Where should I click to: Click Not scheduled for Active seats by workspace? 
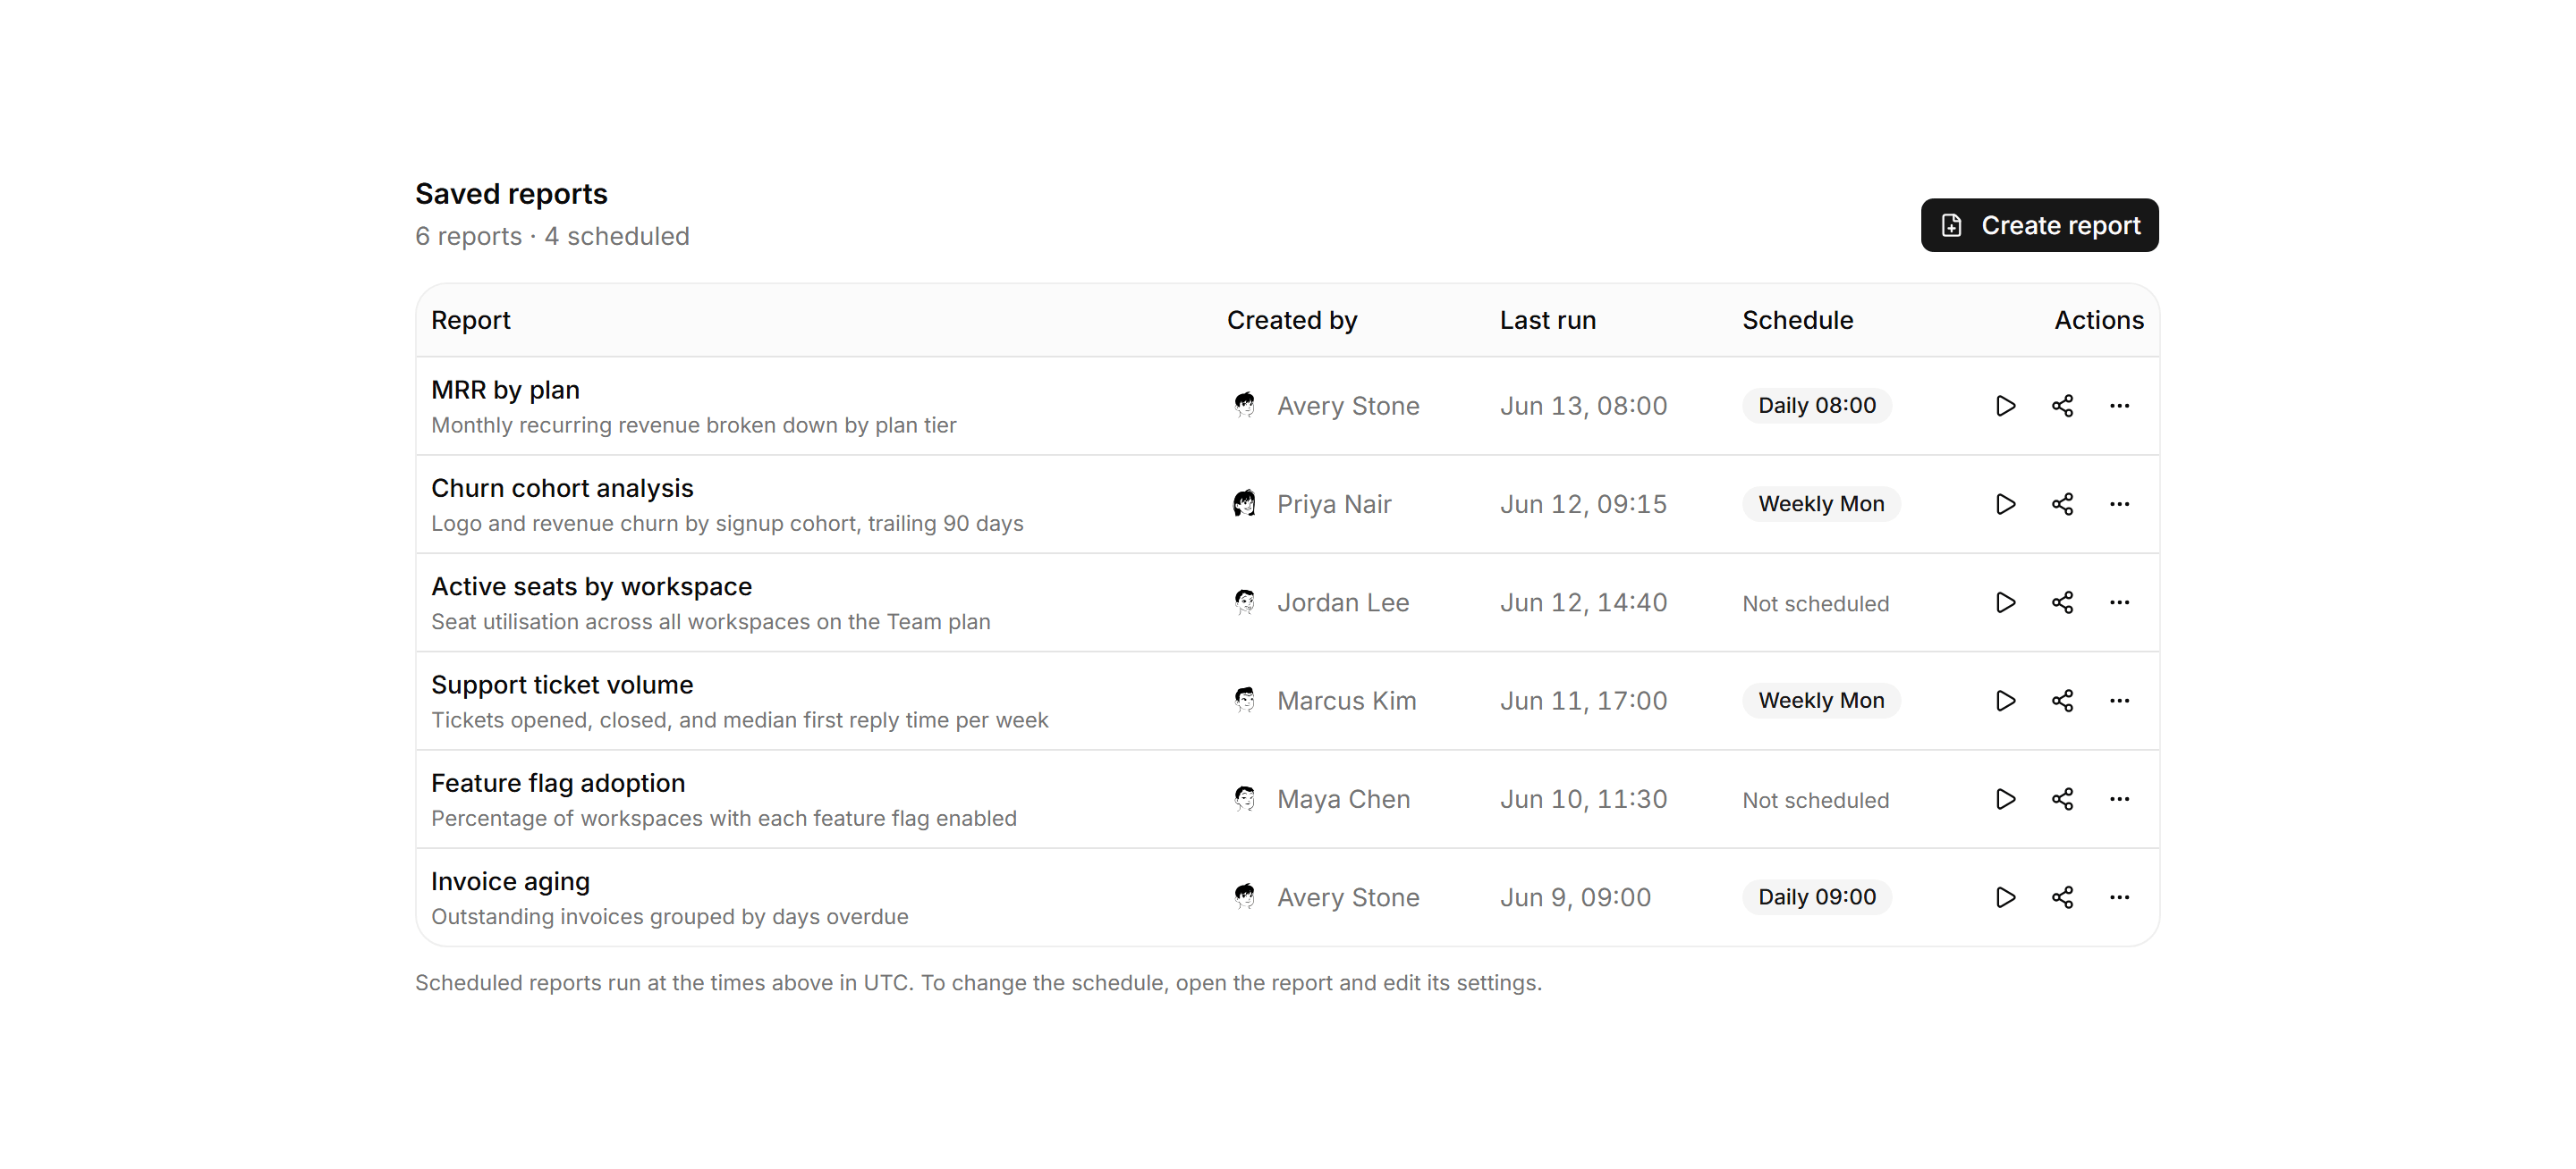[x=1815, y=603]
